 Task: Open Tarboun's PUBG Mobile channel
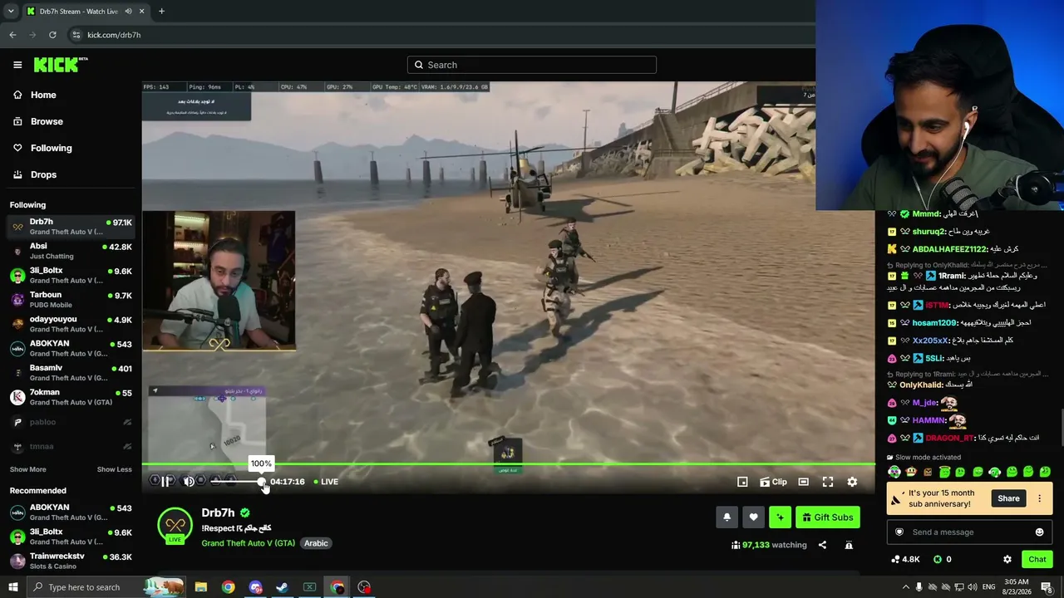coord(71,300)
